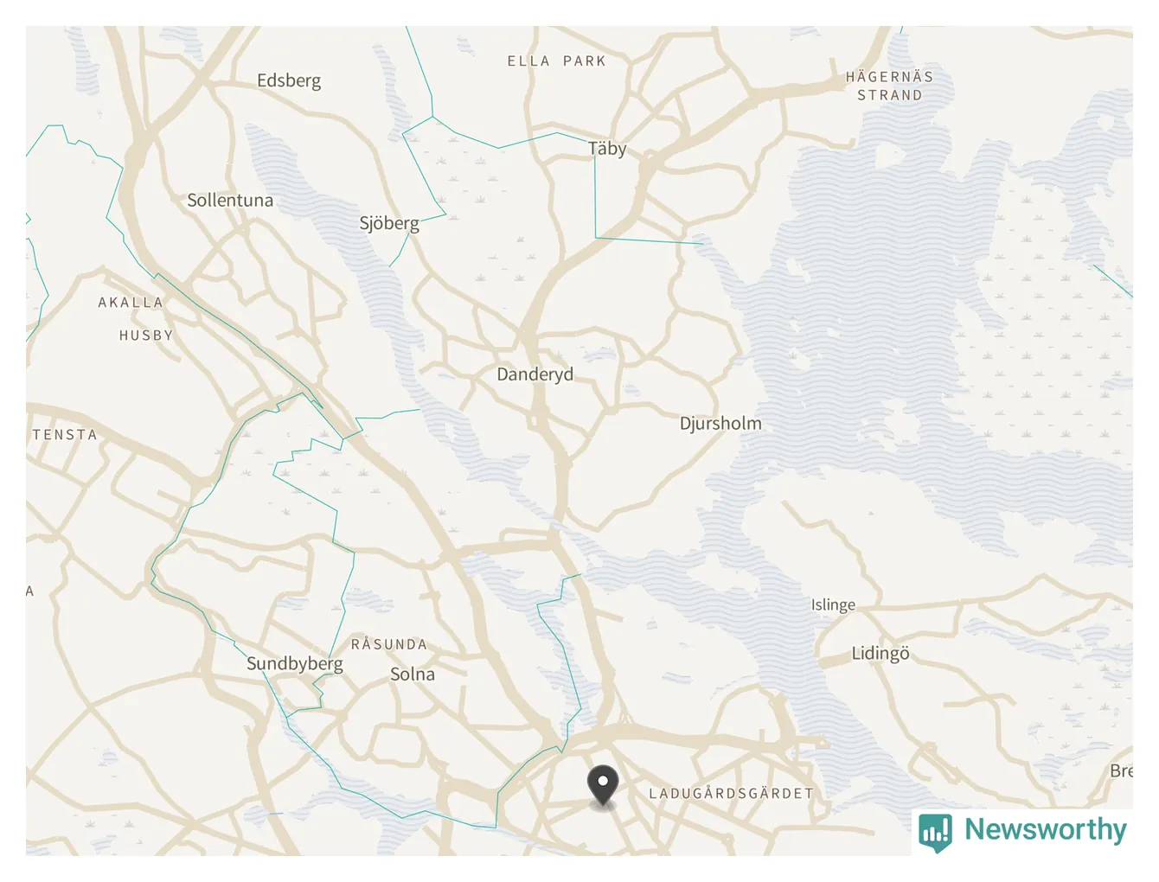Image resolution: width=1159 pixels, height=882 pixels.
Task: Select the Akalla district label
Action: pyautogui.click(x=131, y=303)
